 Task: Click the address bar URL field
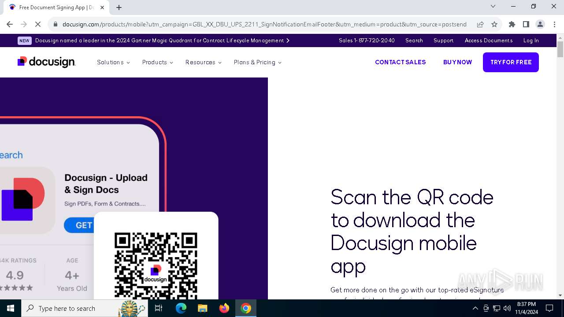pos(264,24)
